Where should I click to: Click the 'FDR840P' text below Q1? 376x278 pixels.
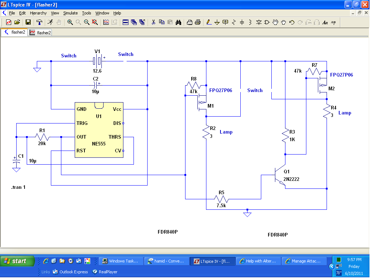(278, 235)
